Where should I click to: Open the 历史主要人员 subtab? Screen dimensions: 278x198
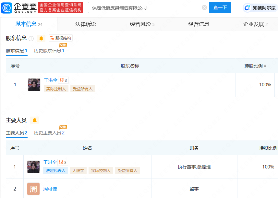pos(49,133)
